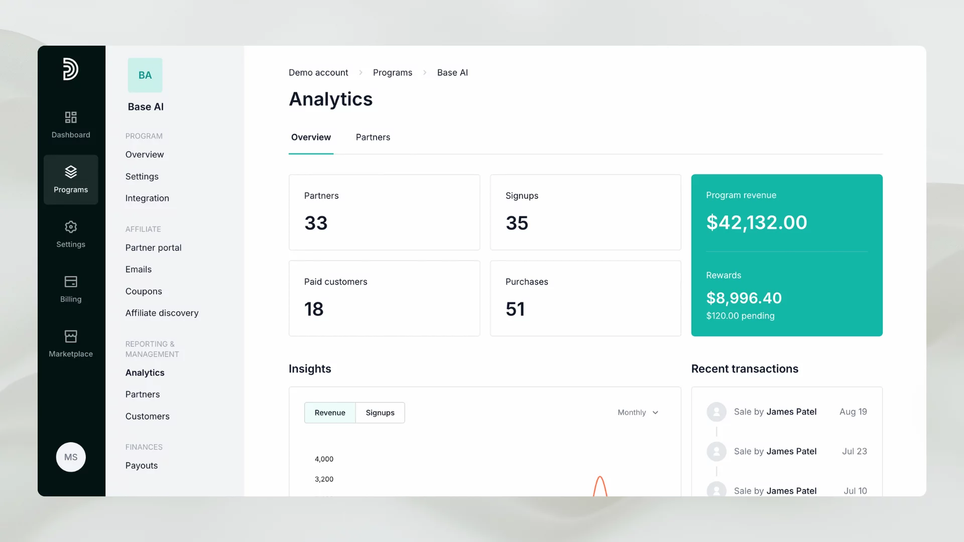Click the MS user avatar
Viewport: 964px width, 542px height.
click(x=71, y=457)
